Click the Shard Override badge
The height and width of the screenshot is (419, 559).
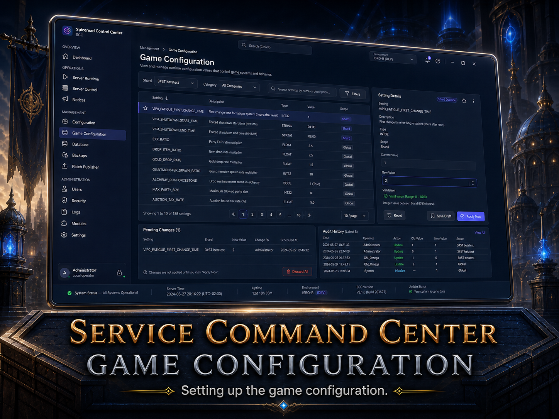pos(447,100)
